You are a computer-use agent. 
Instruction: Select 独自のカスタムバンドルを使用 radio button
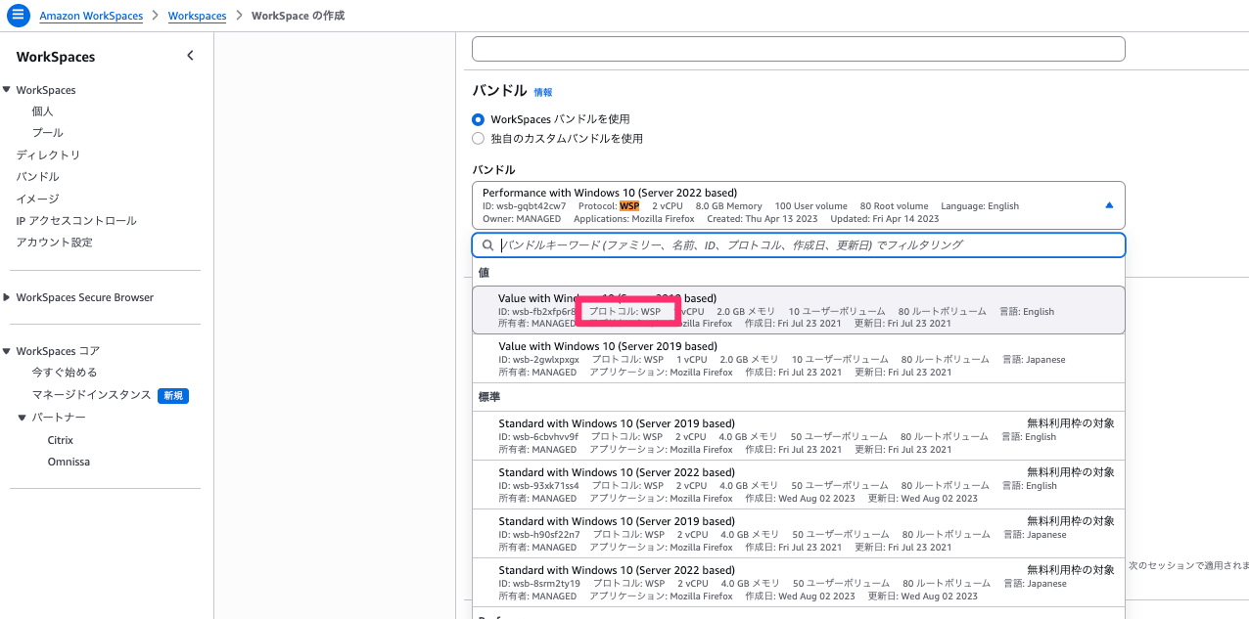(x=479, y=139)
